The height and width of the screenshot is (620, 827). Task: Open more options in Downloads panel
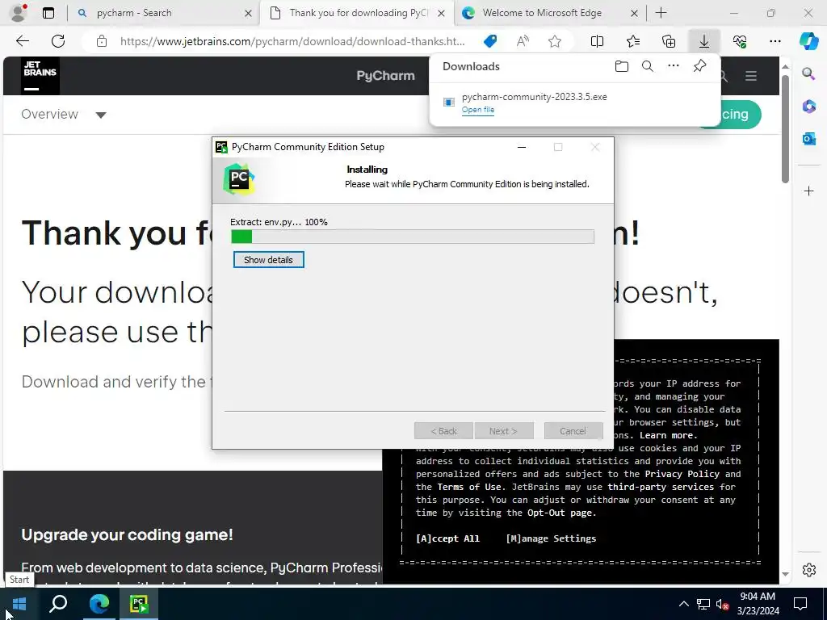tap(674, 66)
